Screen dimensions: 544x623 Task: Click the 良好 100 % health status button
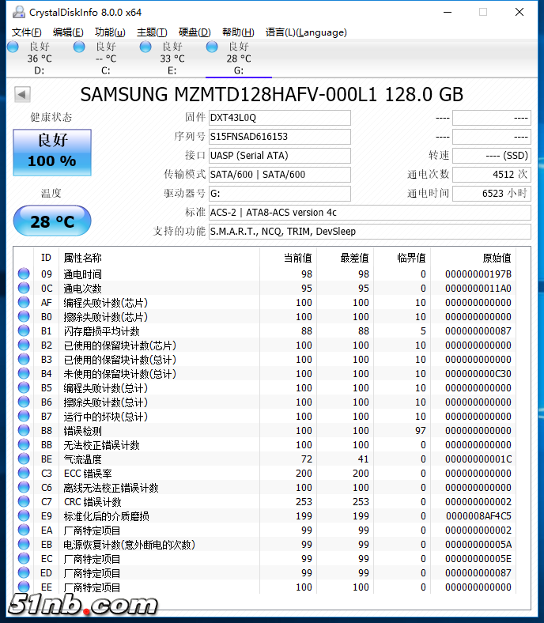tap(52, 151)
